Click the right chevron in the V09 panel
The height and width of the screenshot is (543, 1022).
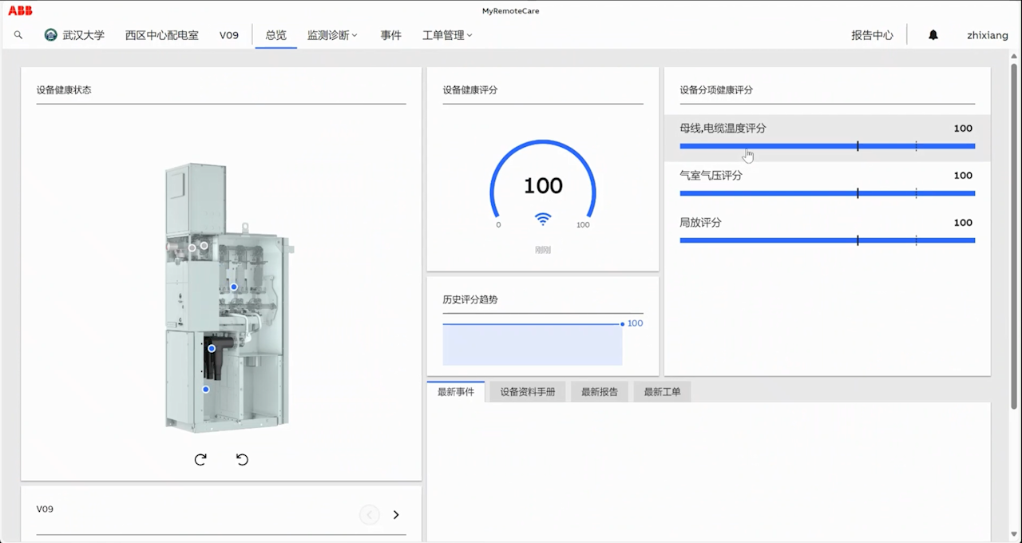396,515
